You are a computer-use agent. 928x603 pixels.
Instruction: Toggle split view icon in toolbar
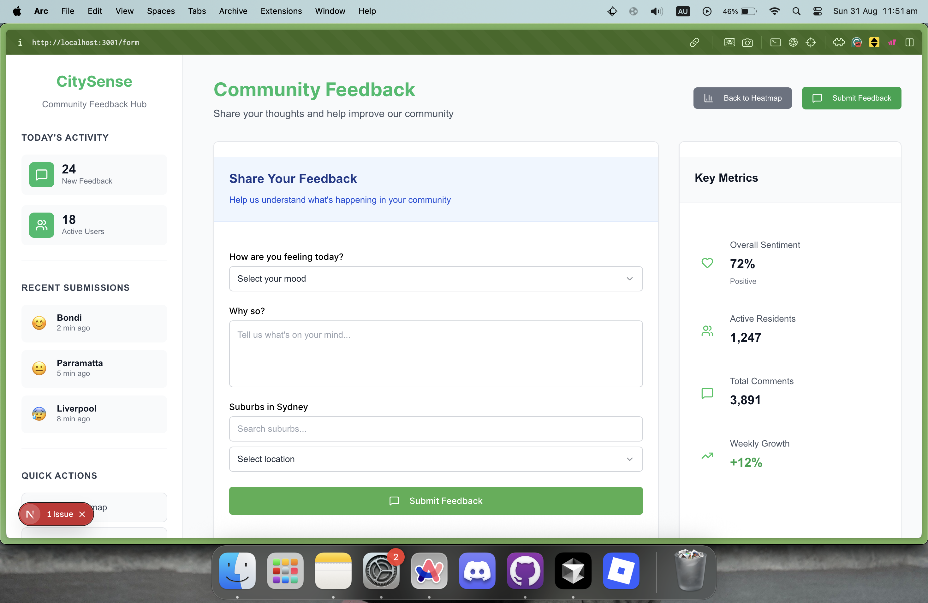(909, 43)
